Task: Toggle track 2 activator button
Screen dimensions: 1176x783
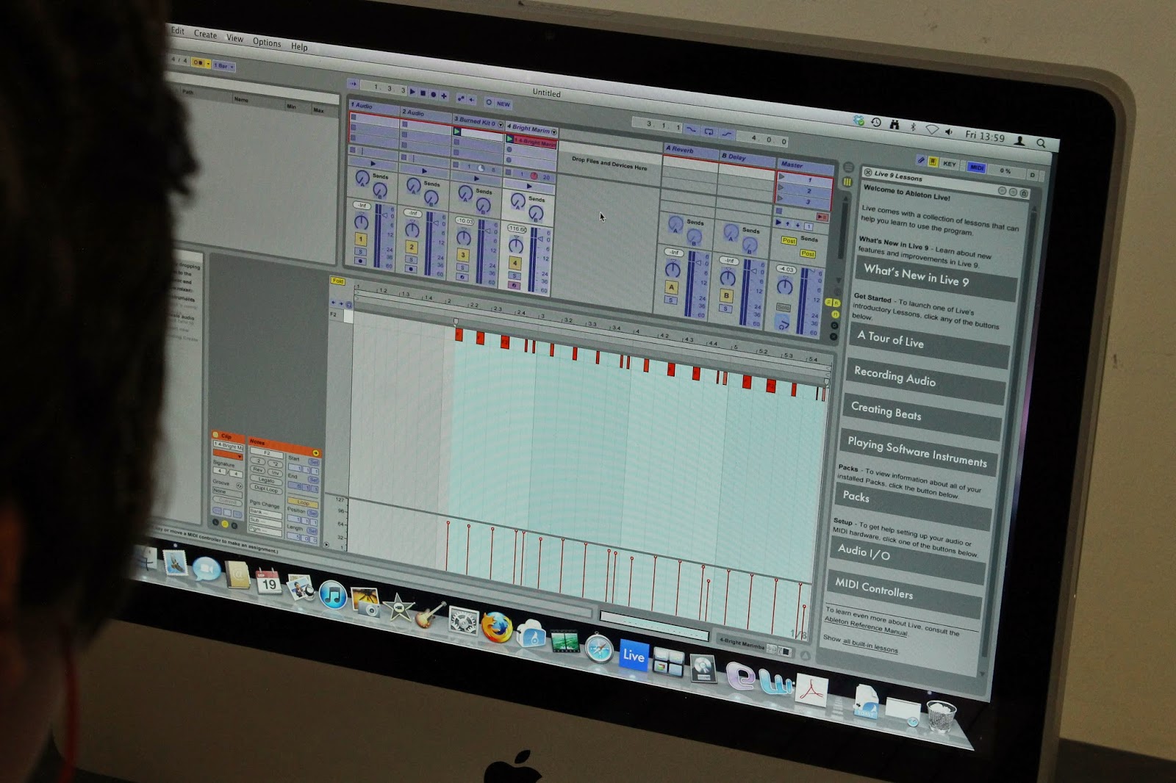Action: click(412, 247)
